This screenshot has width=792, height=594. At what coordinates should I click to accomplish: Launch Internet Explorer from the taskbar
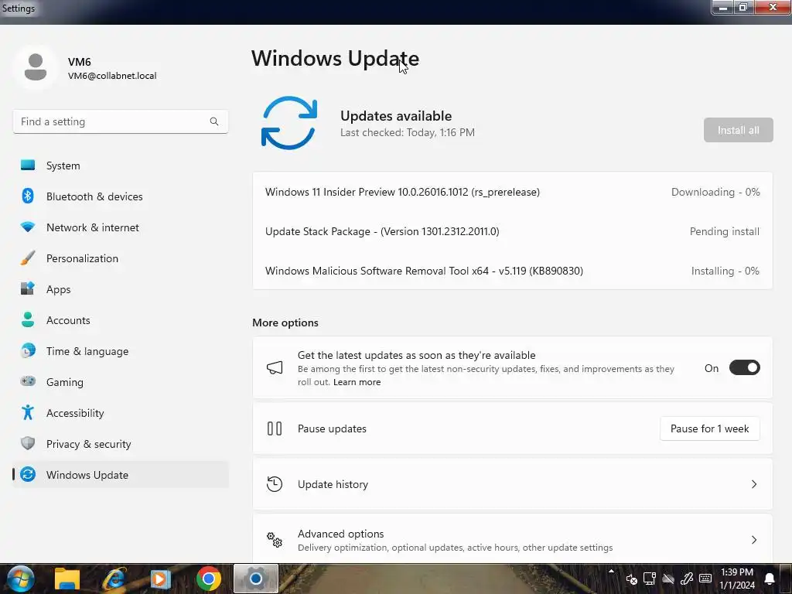(114, 579)
